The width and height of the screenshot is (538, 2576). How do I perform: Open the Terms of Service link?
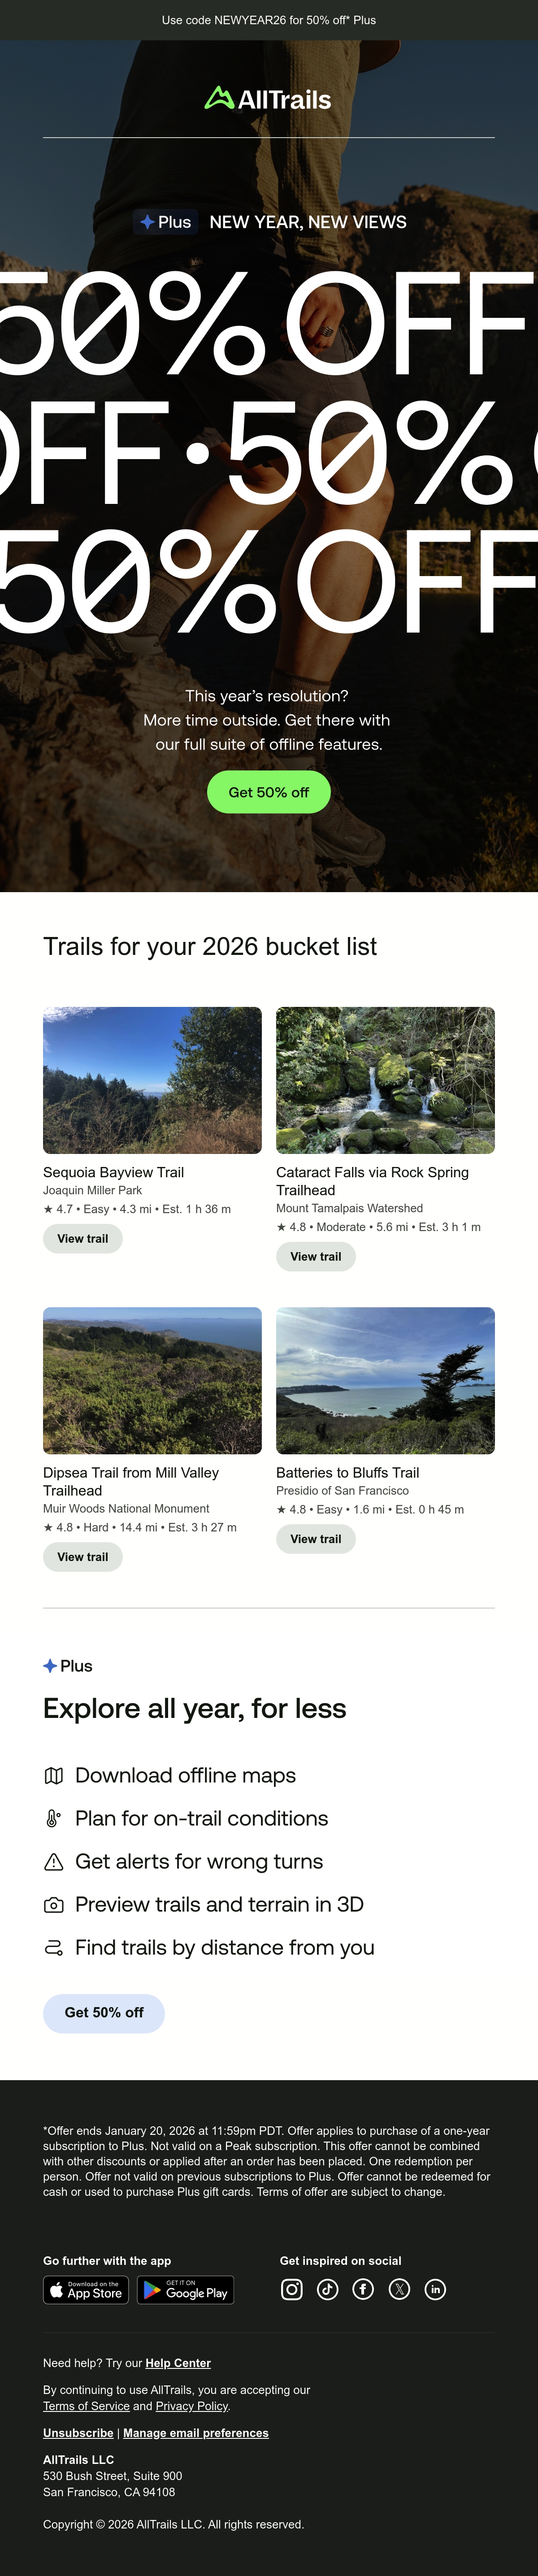click(x=86, y=2406)
